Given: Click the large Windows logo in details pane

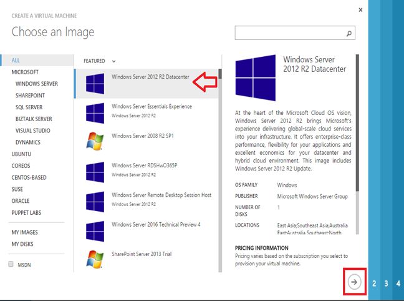Looking at the screenshot, I should [x=256, y=77].
